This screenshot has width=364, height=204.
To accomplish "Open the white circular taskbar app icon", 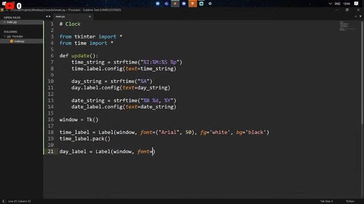I will pyautogui.click(x=210, y=3).
